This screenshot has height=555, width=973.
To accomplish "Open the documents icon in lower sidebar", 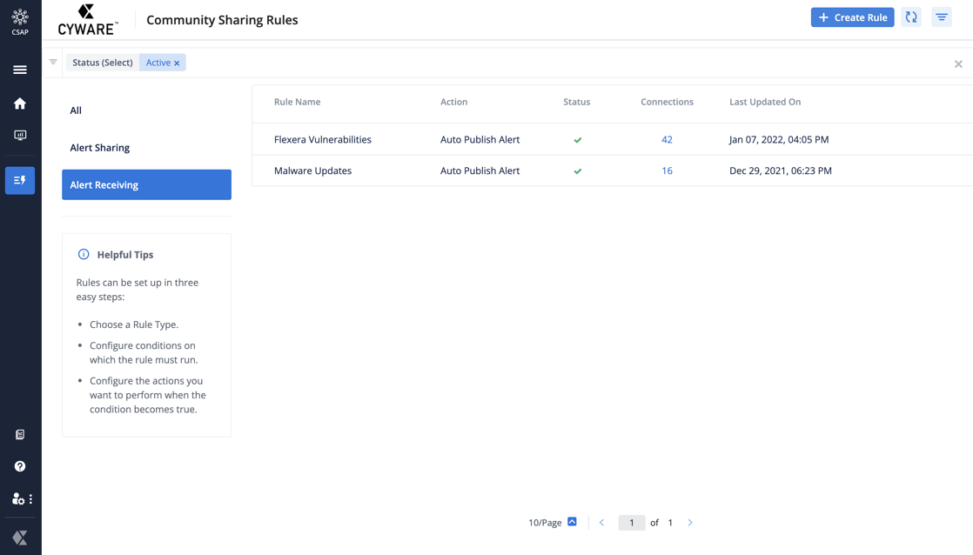I will (x=20, y=434).
